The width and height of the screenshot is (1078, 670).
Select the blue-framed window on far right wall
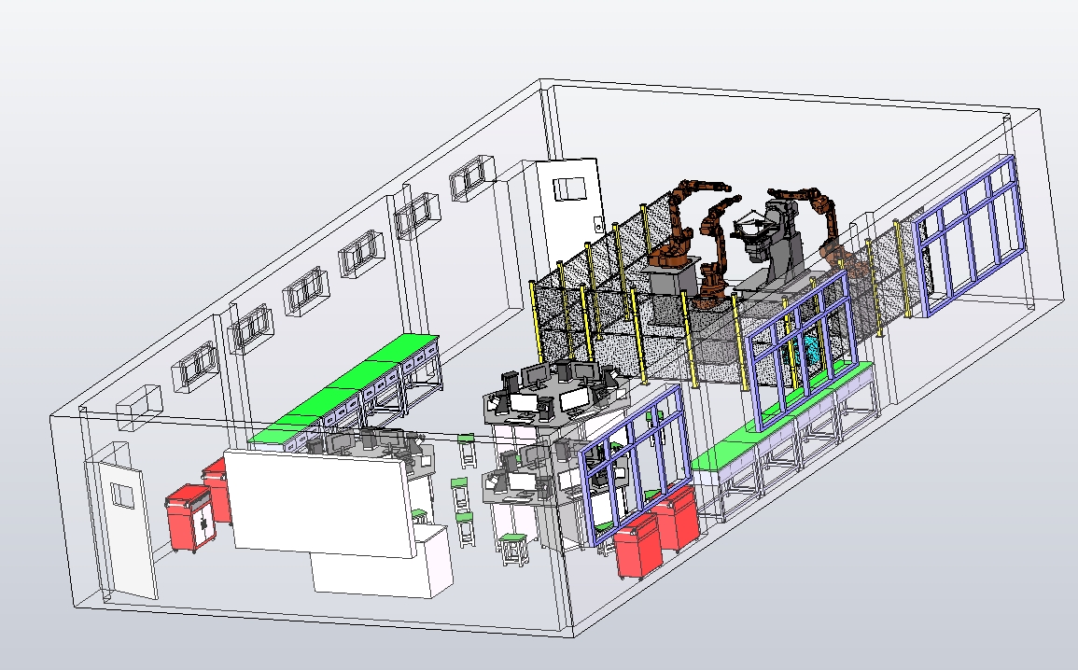coord(969,235)
